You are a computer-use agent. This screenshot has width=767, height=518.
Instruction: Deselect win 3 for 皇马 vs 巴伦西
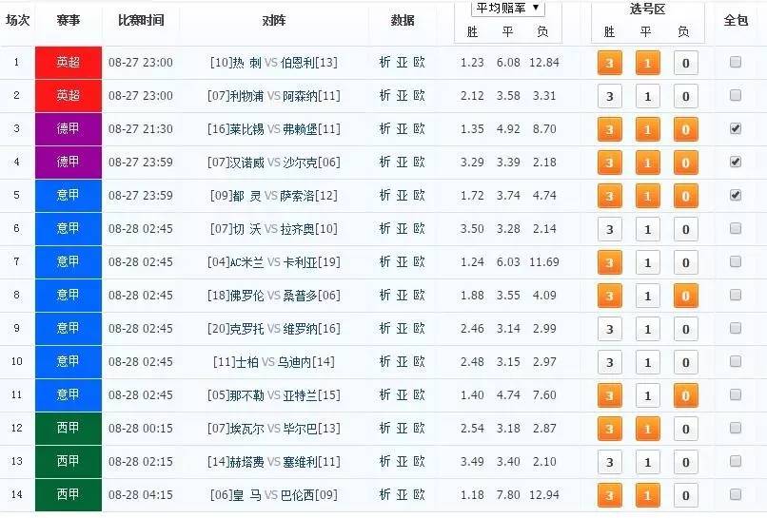(609, 495)
